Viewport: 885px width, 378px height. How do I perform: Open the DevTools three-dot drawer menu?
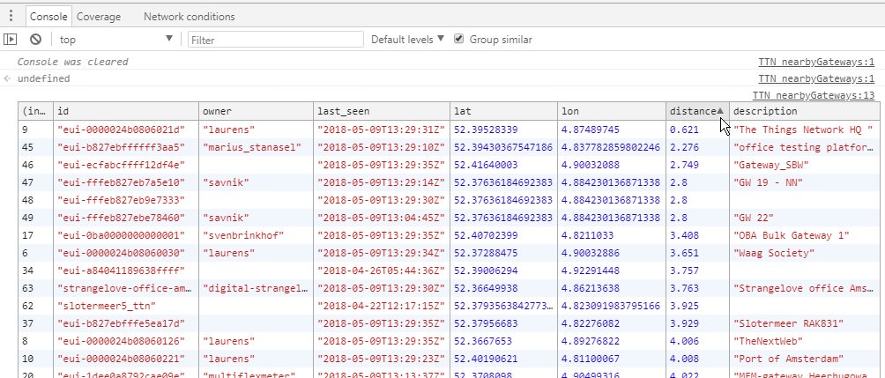[x=11, y=16]
